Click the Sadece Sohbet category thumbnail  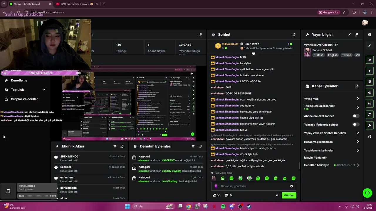tap(307, 52)
